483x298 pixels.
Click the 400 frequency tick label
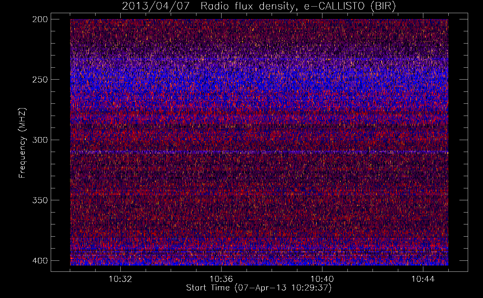[x=40, y=260]
